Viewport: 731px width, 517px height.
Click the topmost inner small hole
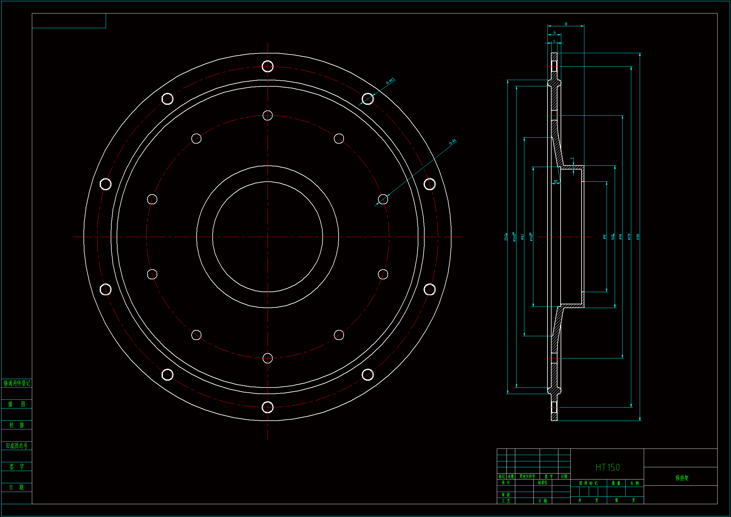click(267, 115)
